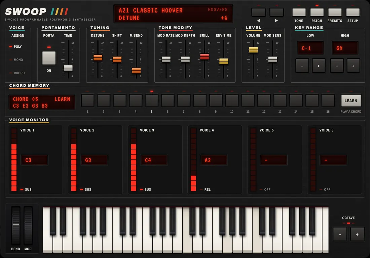Increase the LOW key range with plus
This screenshot has width=370, height=258.
click(x=319, y=66)
